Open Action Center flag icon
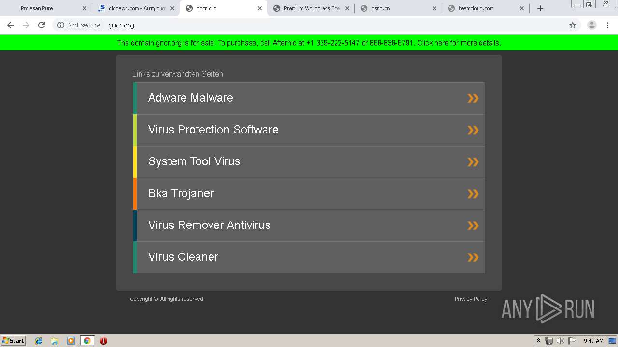 click(572, 341)
